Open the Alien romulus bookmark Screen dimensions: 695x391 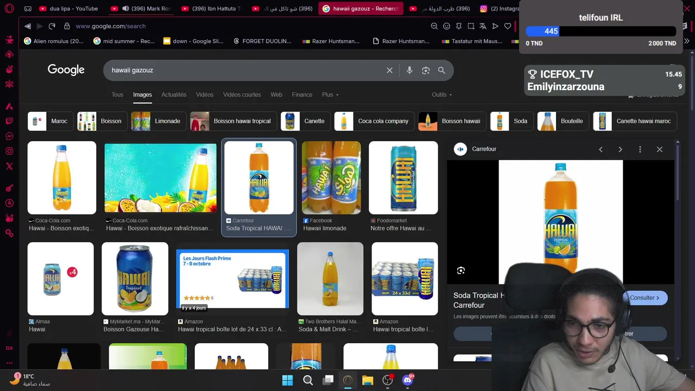pyautogui.click(x=54, y=41)
